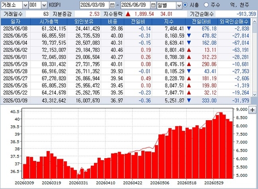The height and width of the screenshot is (189, 258).
Task: Sort by the 외인보유 column header
Action: pyautogui.click(x=84, y=22)
